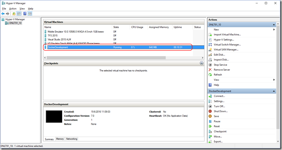Click the Move action icon
The height and width of the screenshot is (150, 282).
[x=210, y=136]
